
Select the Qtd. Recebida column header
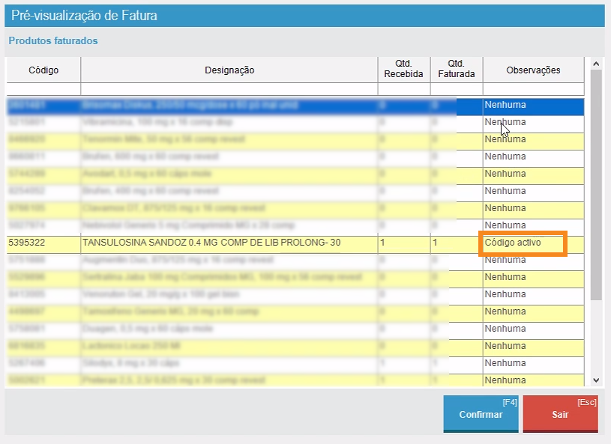pos(403,69)
